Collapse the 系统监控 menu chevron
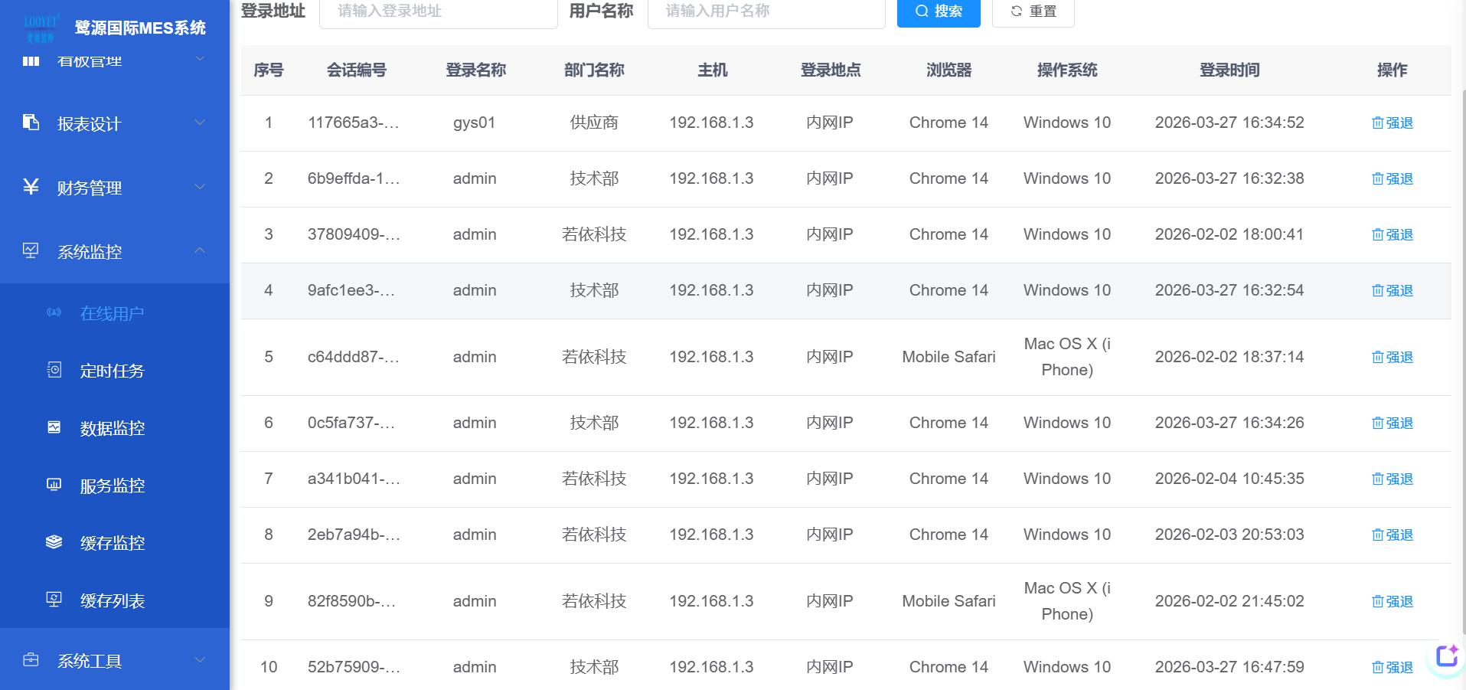The width and height of the screenshot is (1466, 690). tap(200, 250)
